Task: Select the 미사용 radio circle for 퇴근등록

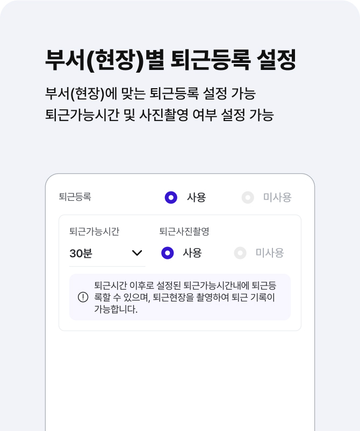Action: pos(248,197)
